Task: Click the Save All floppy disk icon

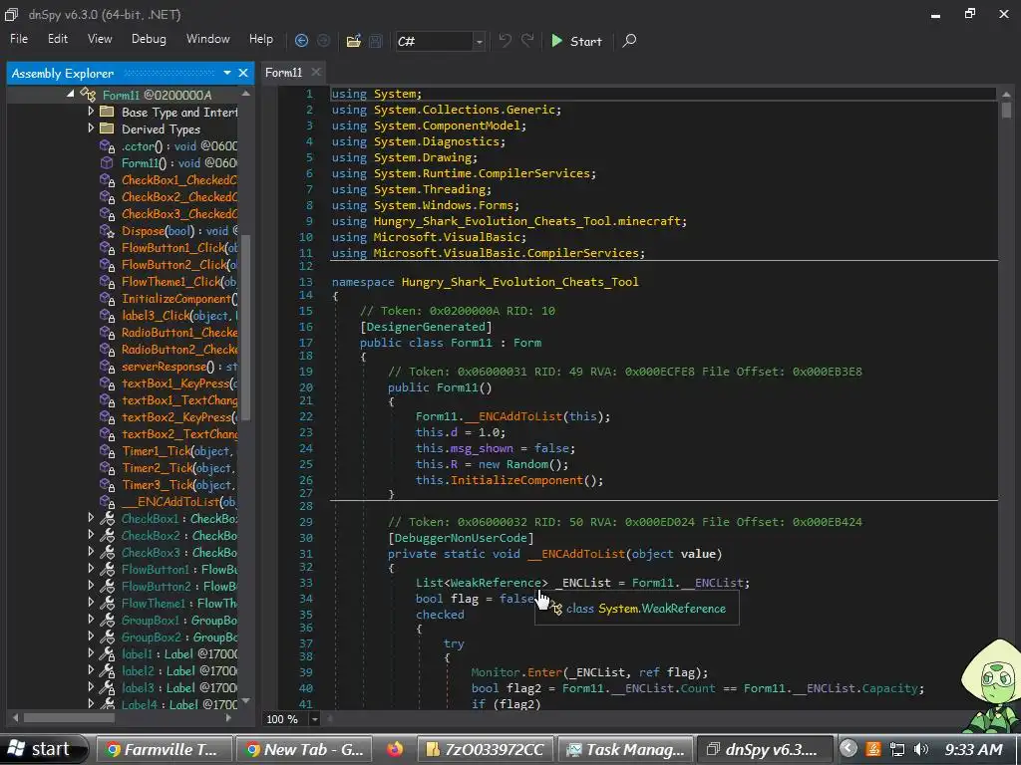Action: (376, 41)
